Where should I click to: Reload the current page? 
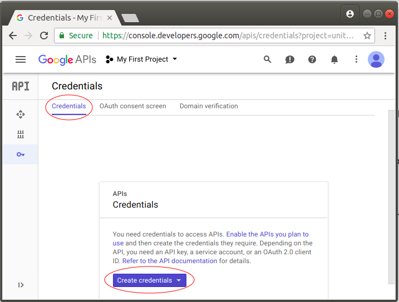tap(44, 36)
